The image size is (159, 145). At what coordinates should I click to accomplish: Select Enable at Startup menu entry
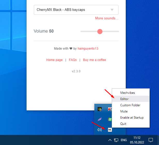131,118
